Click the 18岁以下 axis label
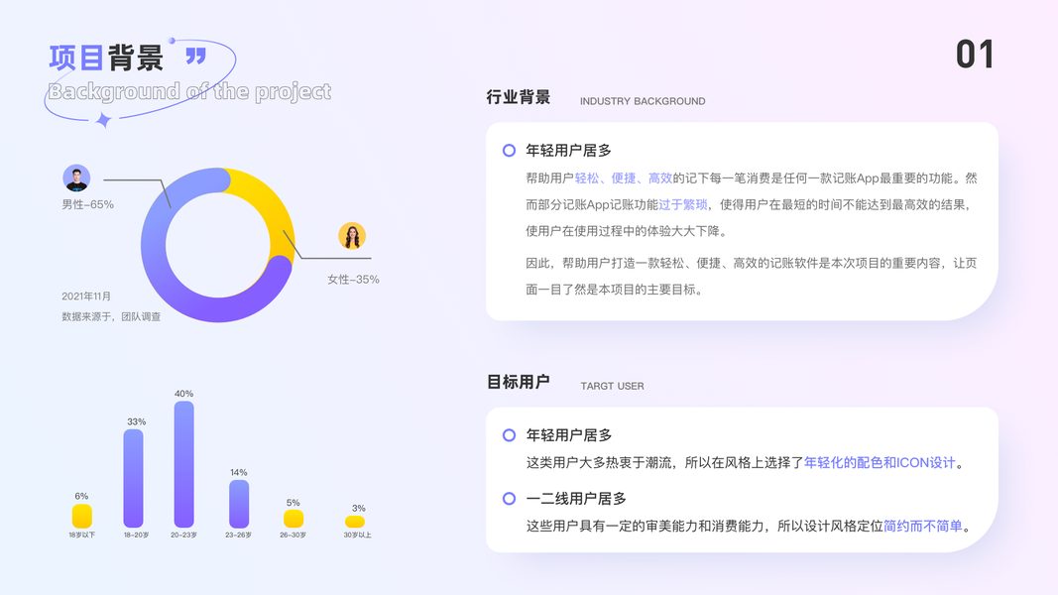Viewport: 1058px width, 595px height. coord(81,535)
